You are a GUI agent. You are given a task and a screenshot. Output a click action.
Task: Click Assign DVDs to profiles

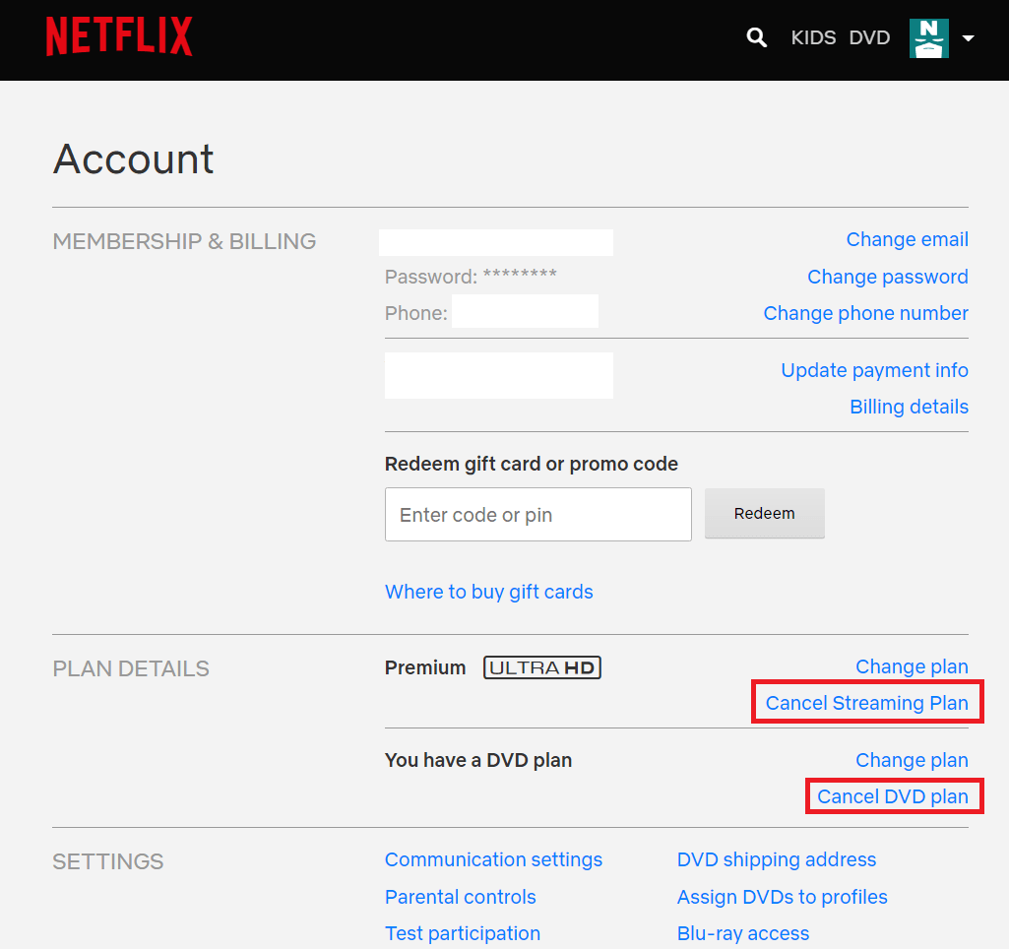(x=782, y=897)
